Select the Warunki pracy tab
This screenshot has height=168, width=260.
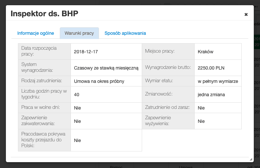click(79, 33)
